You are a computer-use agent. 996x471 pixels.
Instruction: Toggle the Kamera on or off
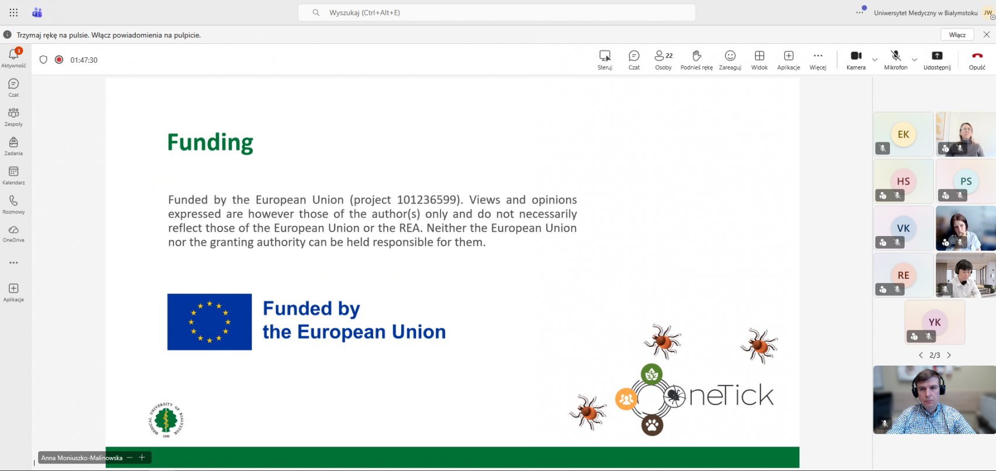point(856,59)
